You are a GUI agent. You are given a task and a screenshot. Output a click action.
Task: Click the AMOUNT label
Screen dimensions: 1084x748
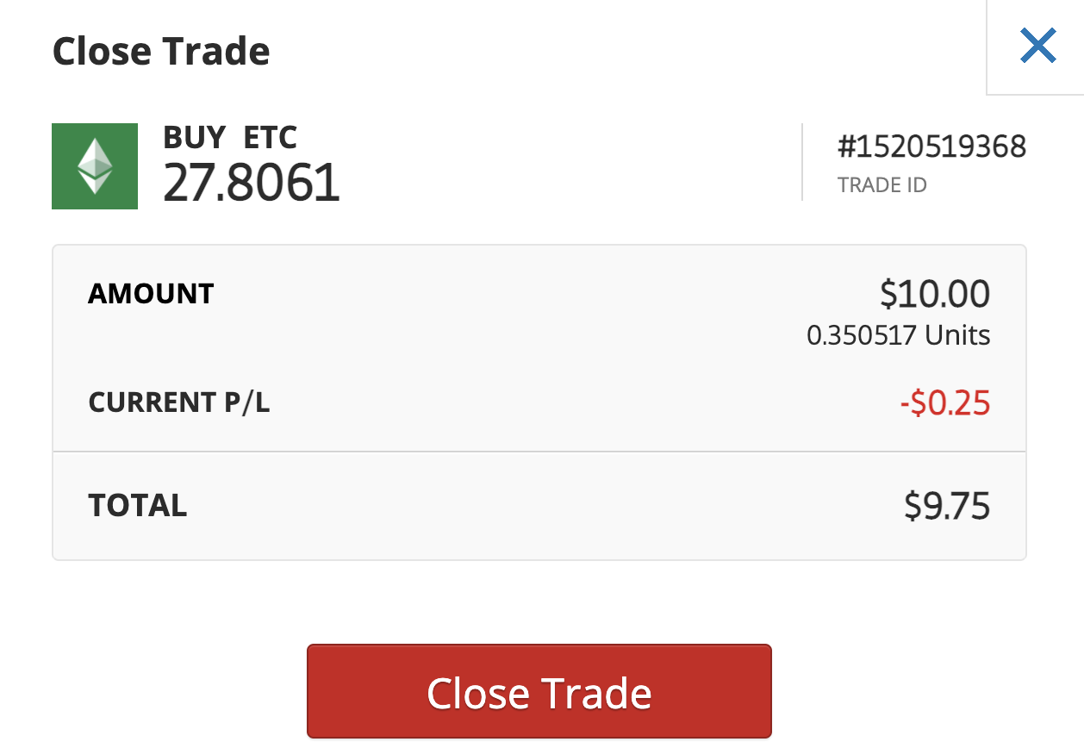pos(151,294)
